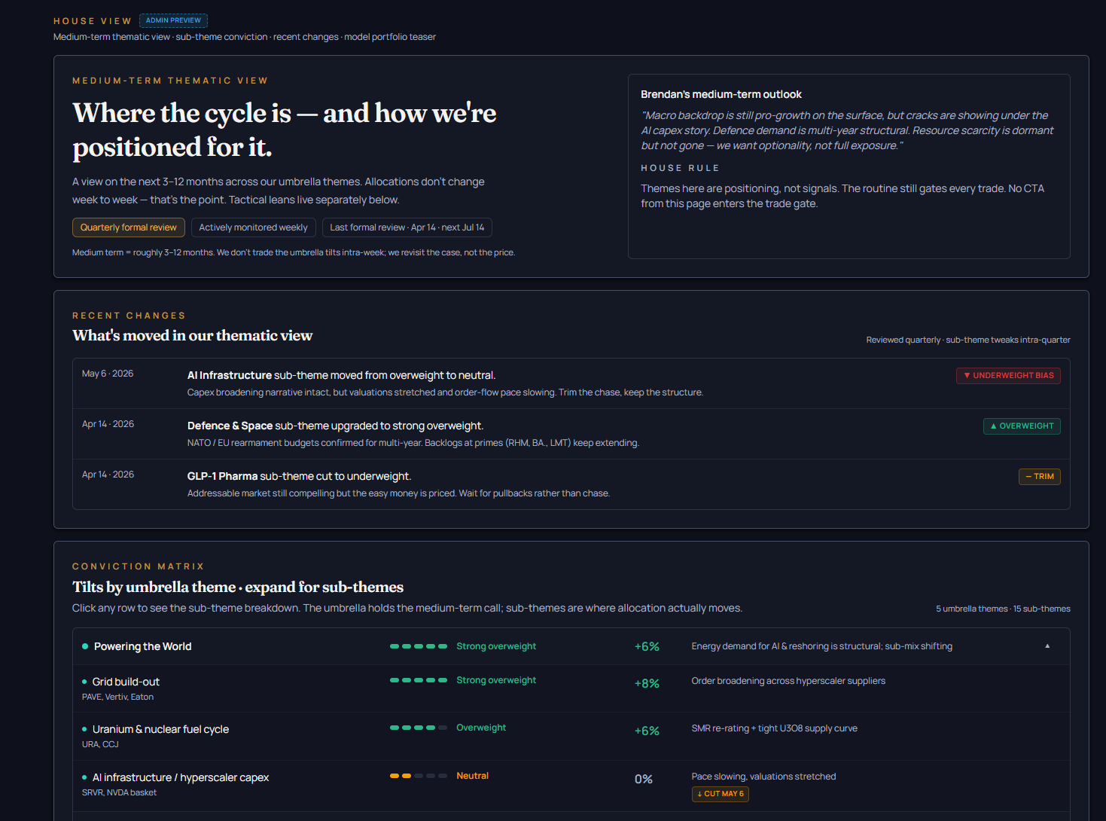Click the Uranium & nuclear fuel cycle bullet

[x=84, y=729]
